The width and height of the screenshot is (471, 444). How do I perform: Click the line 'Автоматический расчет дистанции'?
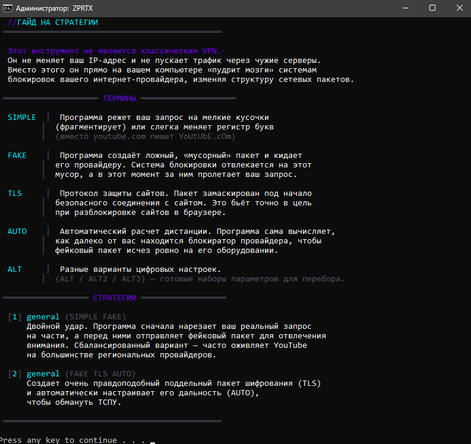pos(197,231)
